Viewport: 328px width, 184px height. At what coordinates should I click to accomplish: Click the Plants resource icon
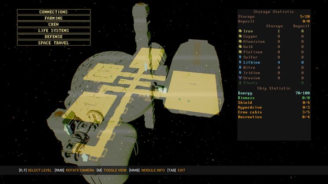click(240, 83)
